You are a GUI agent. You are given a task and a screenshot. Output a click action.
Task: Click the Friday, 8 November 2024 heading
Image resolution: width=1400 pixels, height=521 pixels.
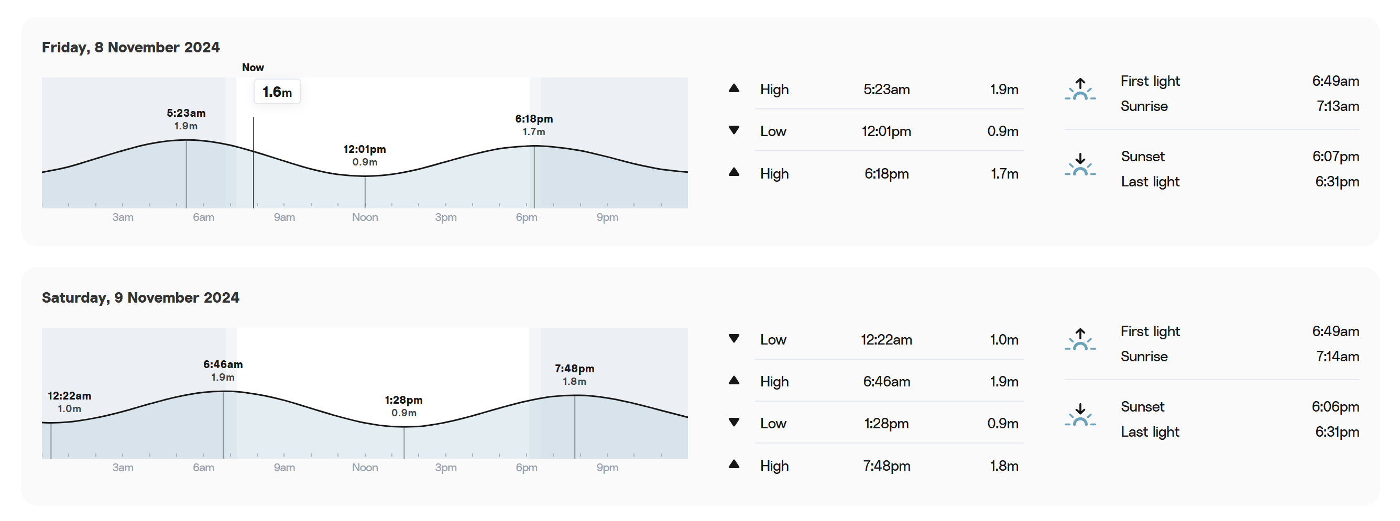pos(131,47)
